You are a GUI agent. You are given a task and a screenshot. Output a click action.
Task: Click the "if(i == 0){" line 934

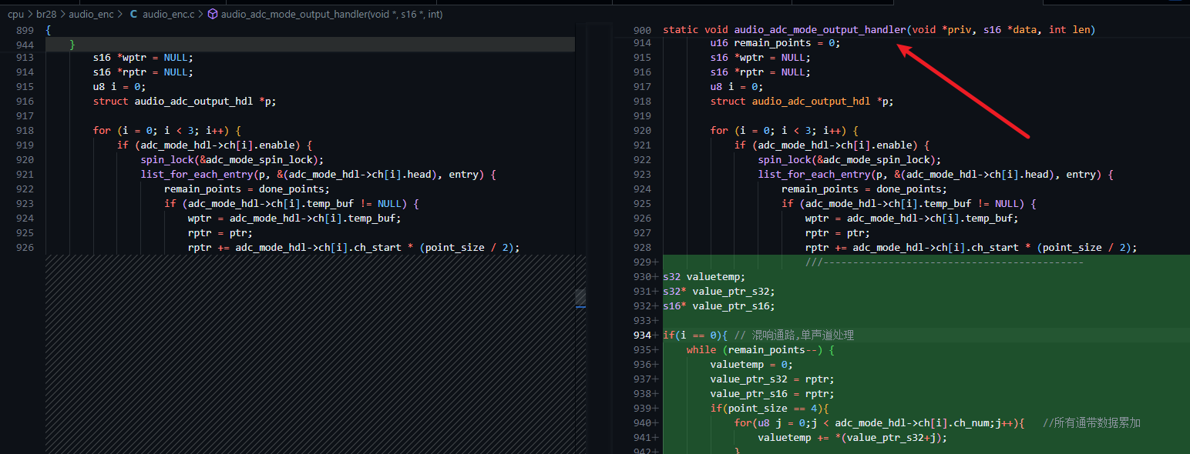pyautogui.click(x=758, y=335)
